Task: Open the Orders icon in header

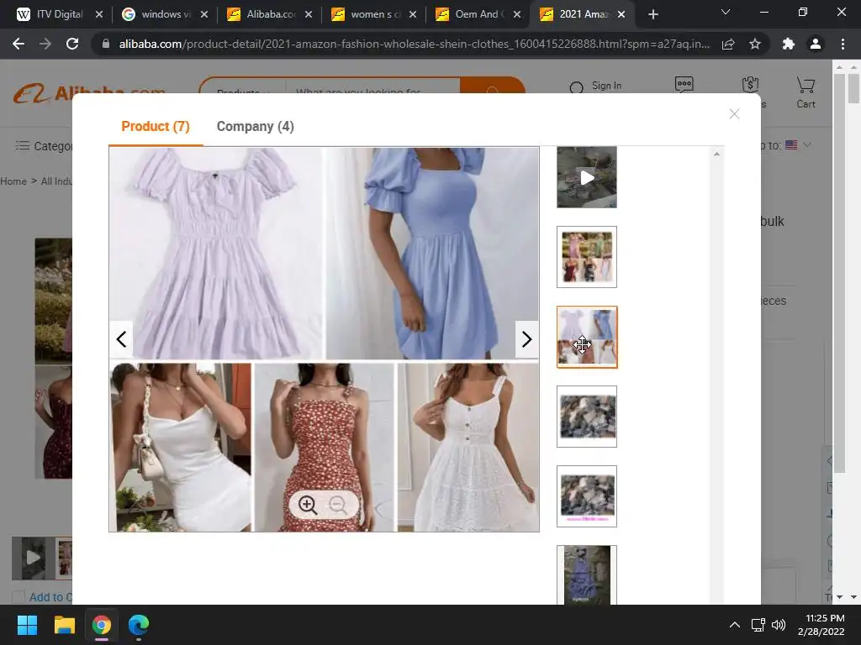Action: tap(750, 85)
